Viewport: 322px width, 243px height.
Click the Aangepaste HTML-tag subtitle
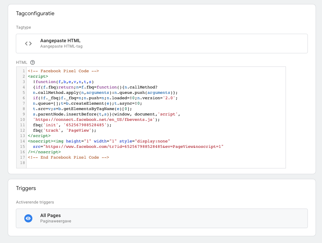(x=61, y=47)
